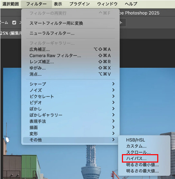Expand the シャープ submenu

click(x=70, y=84)
